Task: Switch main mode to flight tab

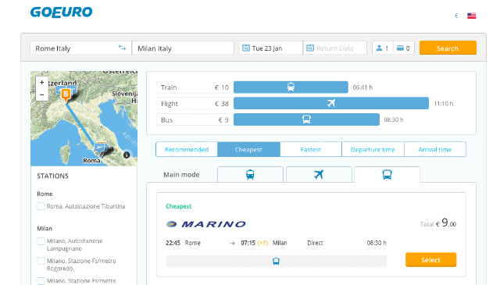Action: pos(319,175)
